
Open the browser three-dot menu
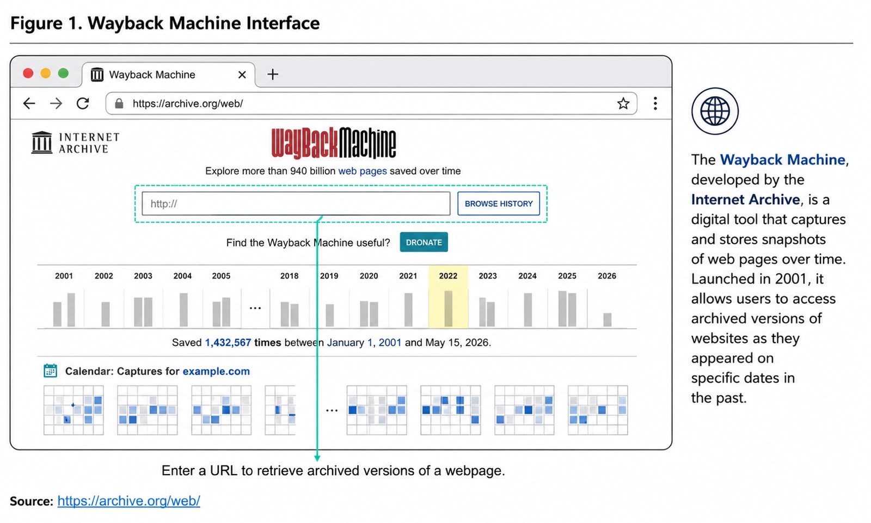pos(655,103)
